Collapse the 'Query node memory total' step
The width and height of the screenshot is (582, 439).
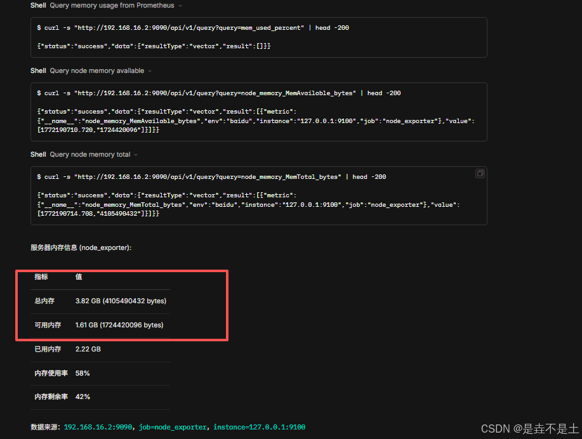pos(136,155)
